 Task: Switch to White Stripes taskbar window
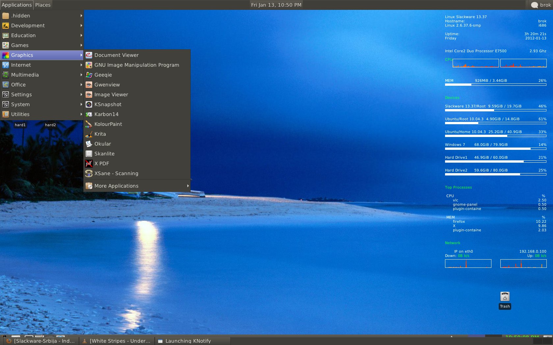click(117, 341)
